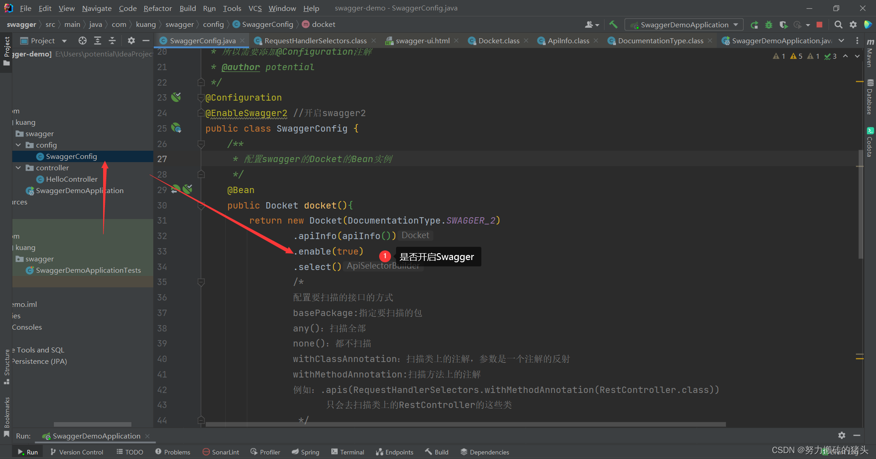This screenshot has height=459, width=876.
Task: Switch to DocumentationType.class tab
Action: point(660,41)
